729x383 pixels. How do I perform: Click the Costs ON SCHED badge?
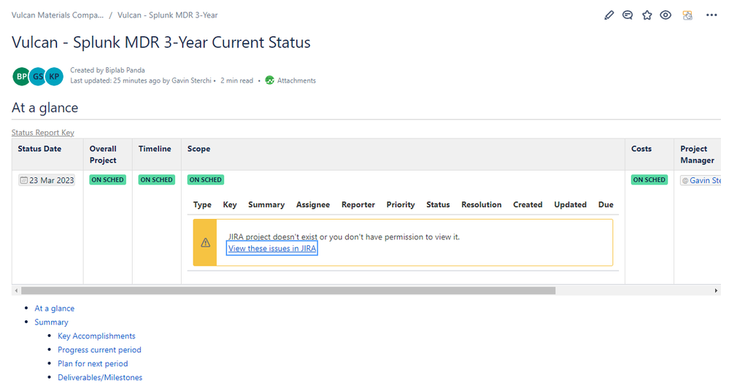(x=649, y=180)
